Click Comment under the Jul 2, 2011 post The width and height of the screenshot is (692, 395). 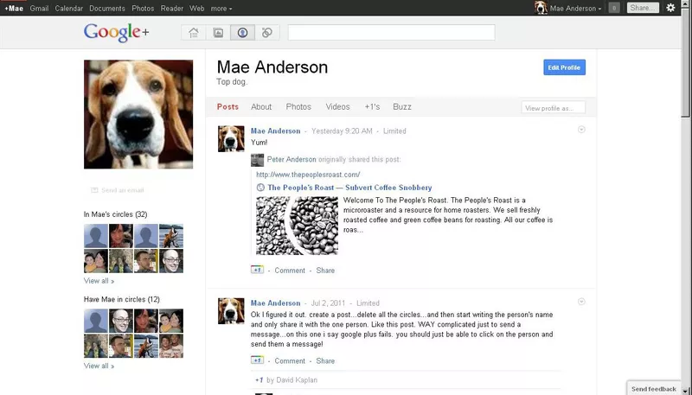[x=290, y=360]
